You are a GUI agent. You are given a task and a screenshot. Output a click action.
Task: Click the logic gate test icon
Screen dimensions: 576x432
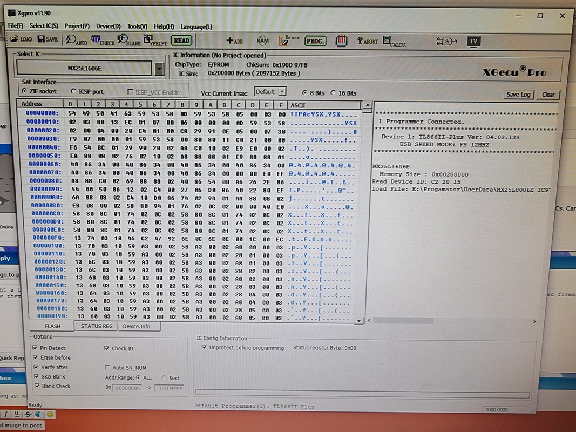coord(446,41)
